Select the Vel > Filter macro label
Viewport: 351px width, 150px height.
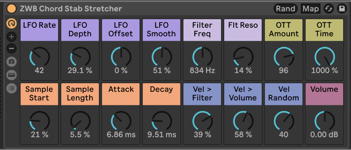[202, 94]
